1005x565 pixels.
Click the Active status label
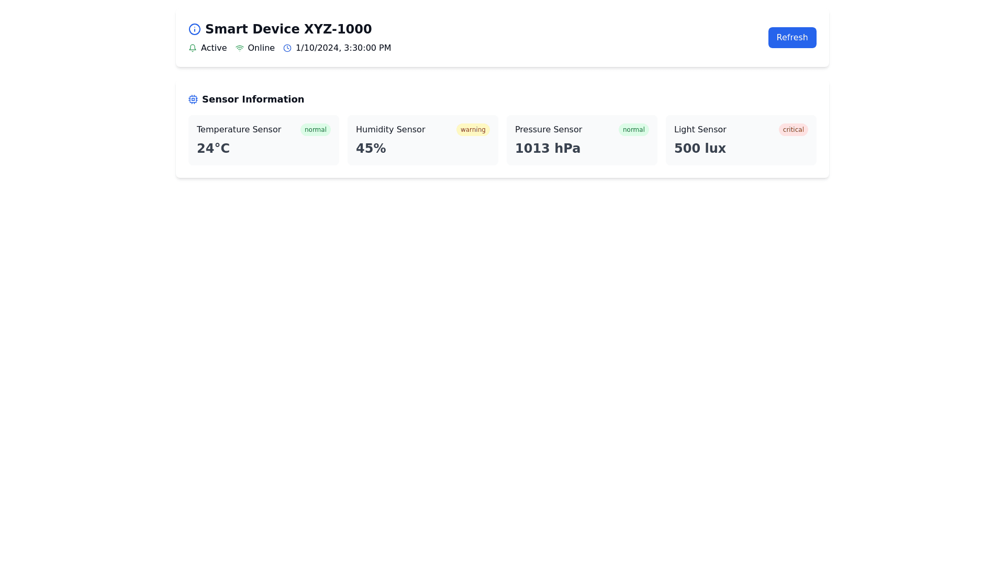(214, 48)
